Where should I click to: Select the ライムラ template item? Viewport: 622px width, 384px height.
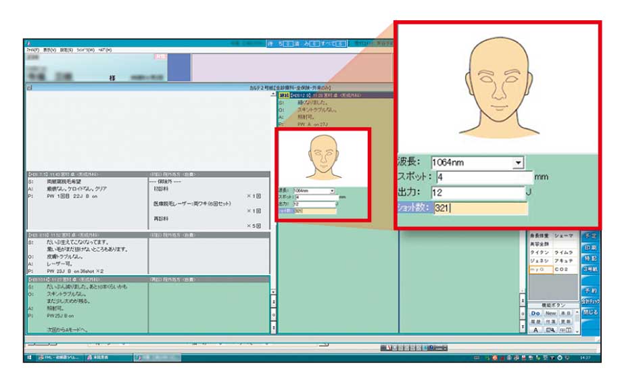pos(563,251)
